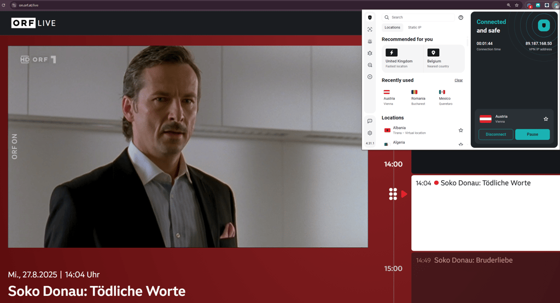Viewport: 560px width, 303px height.
Task: Bookmark this page with the star icon
Action: coord(516,5)
